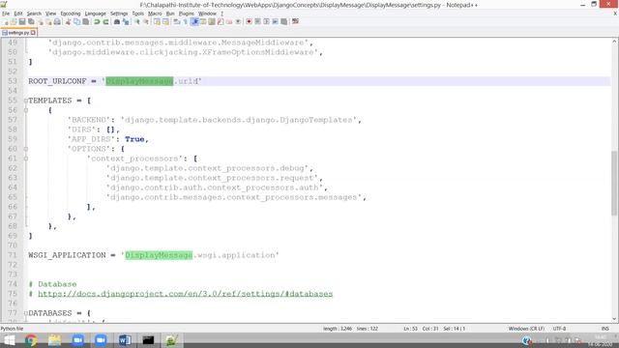The height and width of the screenshot is (348, 619).
Task: Open the Language menu
Action: pyautogui.click(x=95, y=14)
